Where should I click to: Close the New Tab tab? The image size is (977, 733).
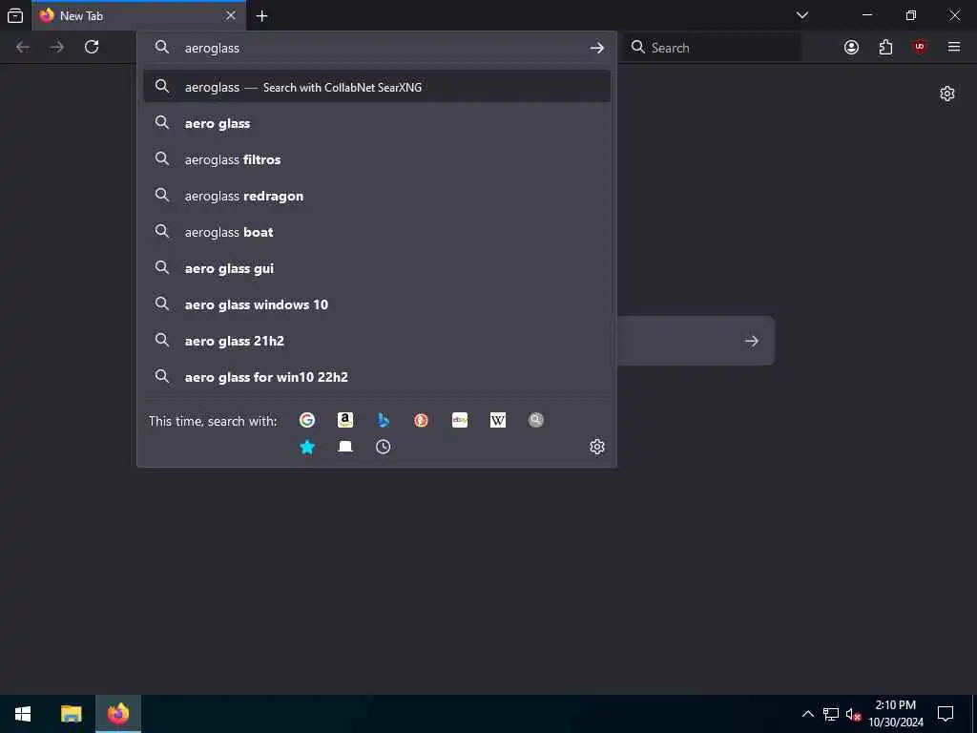click(x=231, y=15)
